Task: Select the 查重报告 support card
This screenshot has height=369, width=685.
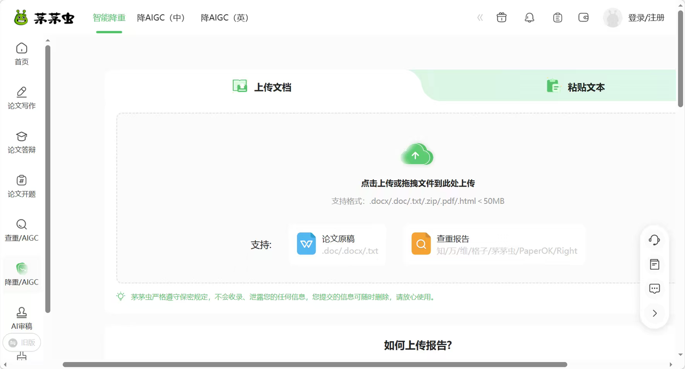Action: pos(494,244)
